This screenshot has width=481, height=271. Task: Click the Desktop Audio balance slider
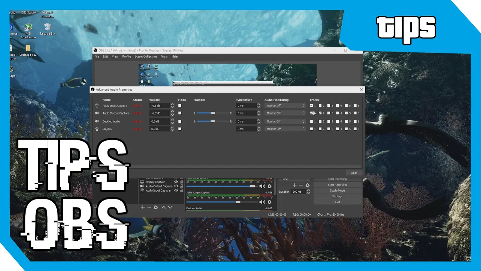click(213, 121)
